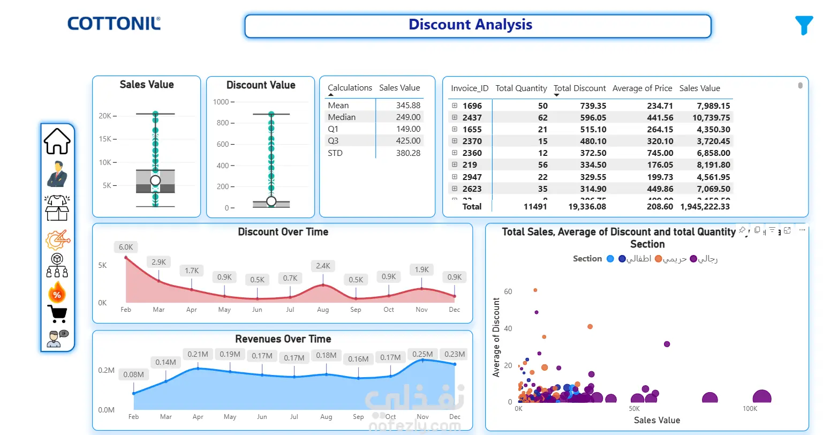Go to the Home page icon
830x435 pixels.
click(x=57, y=141)
